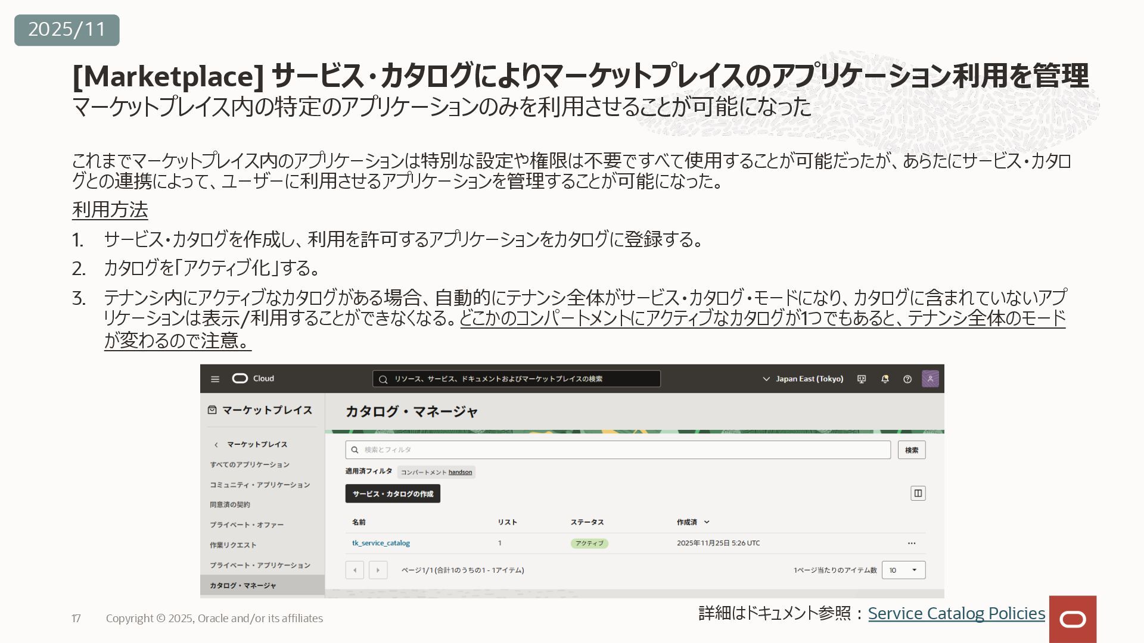Open the notifications bell
1144x643 pixels.
885,379
